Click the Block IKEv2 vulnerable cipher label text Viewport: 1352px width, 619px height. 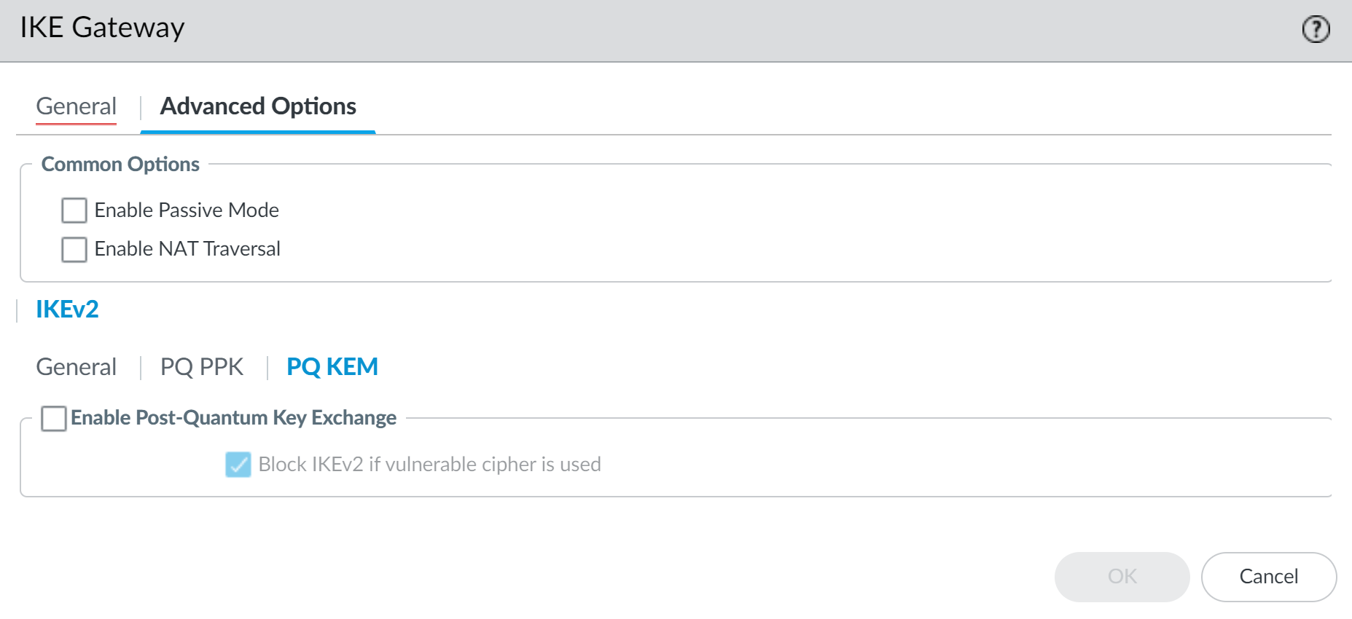tap(429, 465)
